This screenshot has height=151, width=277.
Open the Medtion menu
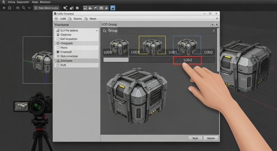[45, 2]
